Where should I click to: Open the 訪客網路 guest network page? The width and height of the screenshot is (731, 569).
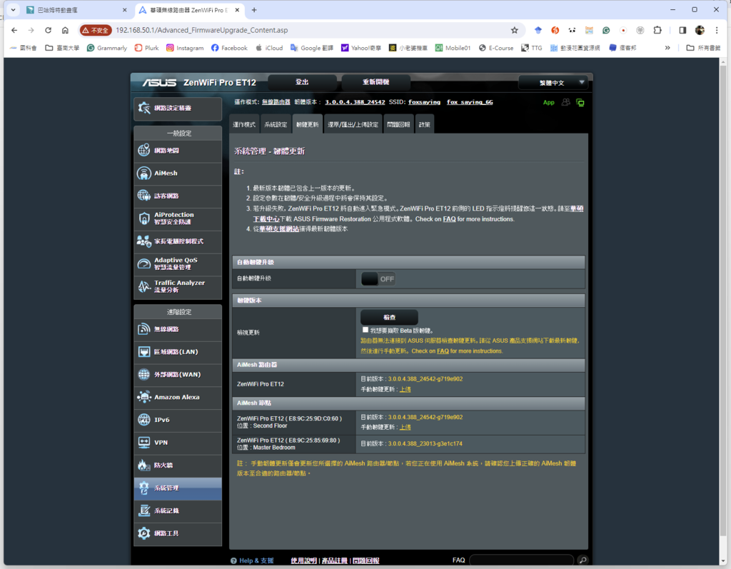coord(178,196)
